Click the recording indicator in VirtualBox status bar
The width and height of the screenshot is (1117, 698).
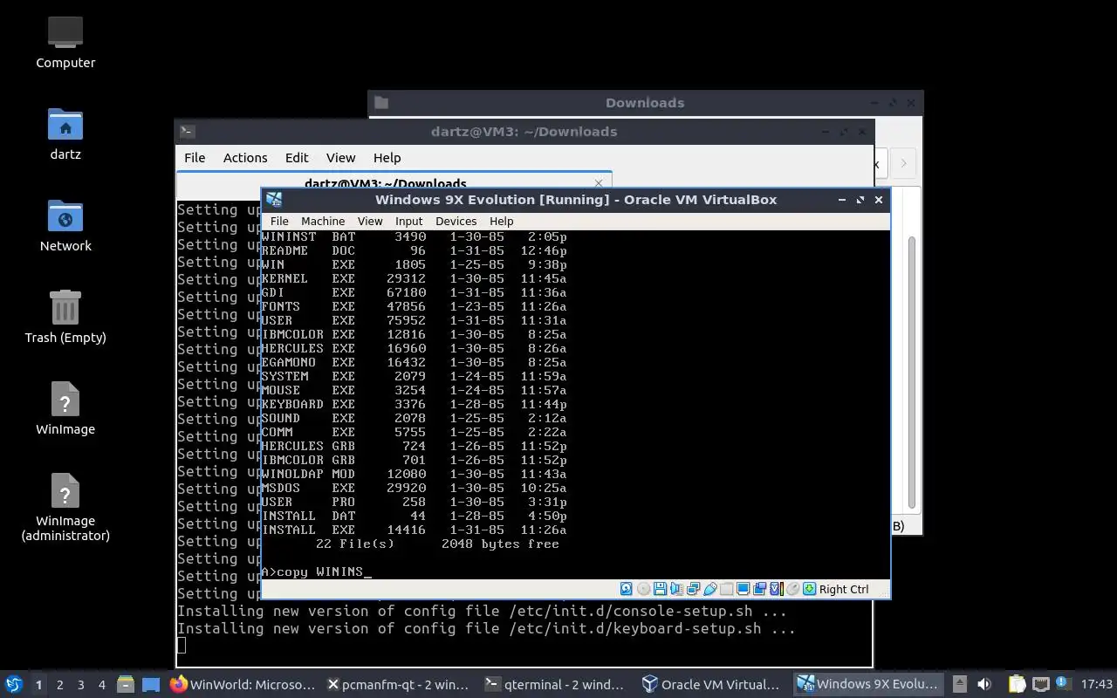[759, 589]
